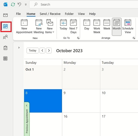Show the Next 7 Days
The width and height of the screenshot is (138, 136).
[x=73, y=26]
